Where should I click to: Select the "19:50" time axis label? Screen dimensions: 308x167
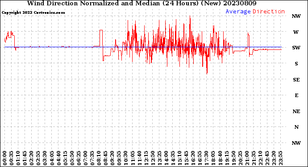pos(233,158)
